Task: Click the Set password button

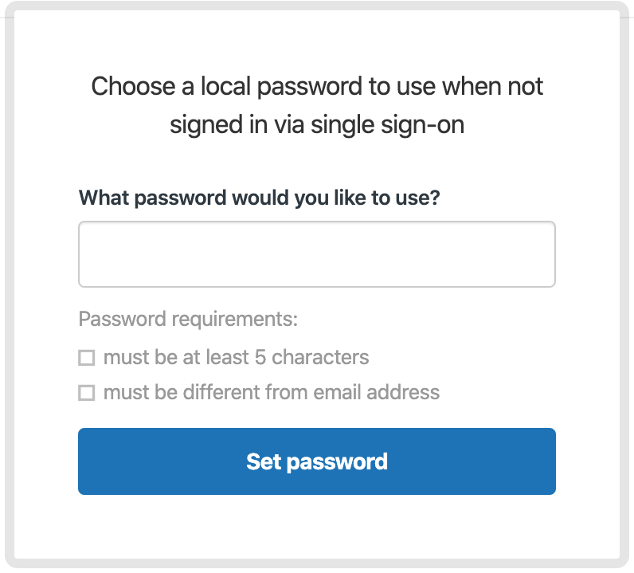Action: pyautogui.click(x=316, y=461)
